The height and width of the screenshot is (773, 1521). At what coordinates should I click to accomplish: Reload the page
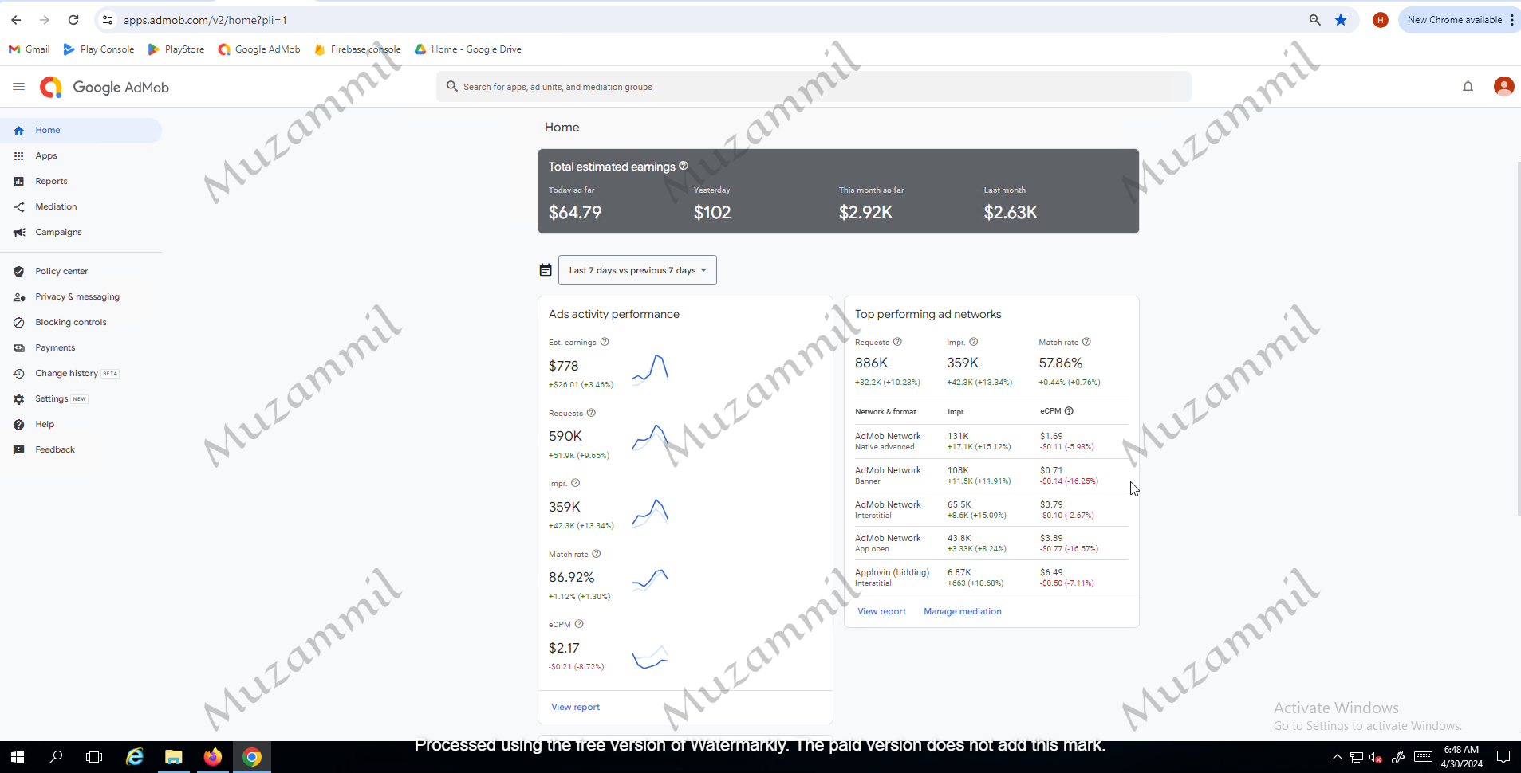73,20
